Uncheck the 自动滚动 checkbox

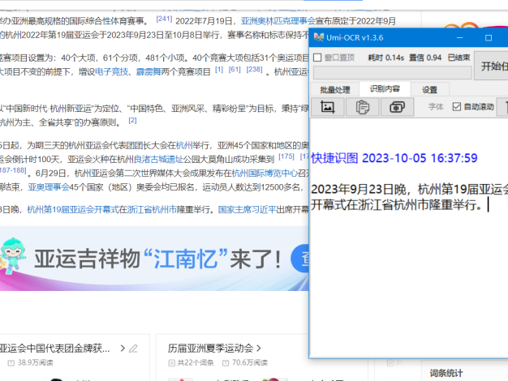click(x=457, y=106)
